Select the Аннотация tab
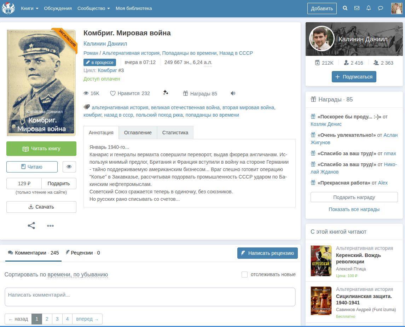The width and height of the screenshot is (405, 327). (x=101, y=133)
